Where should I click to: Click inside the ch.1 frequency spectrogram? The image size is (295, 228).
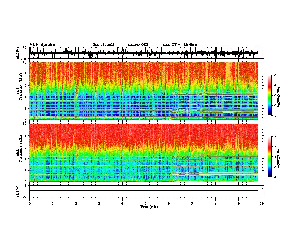pyautogui.click(x=144, y=91)
